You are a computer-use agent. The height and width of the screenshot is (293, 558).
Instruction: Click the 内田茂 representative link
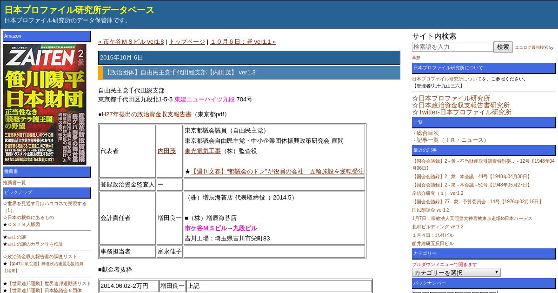167,151
